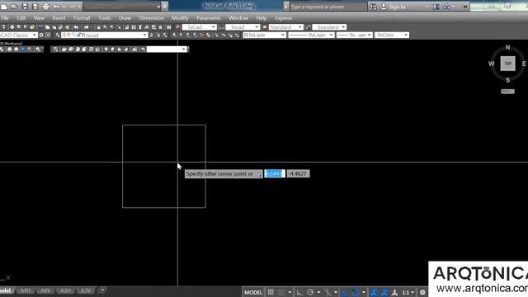Open the AutoCAD Classic workspace dropdown
Viewport: 528px width, 297px height.
18,35
